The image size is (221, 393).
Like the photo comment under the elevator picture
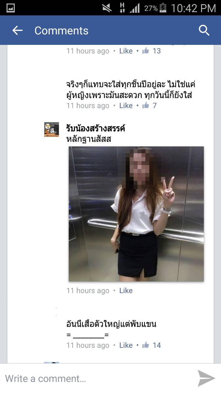click(126, 290)
